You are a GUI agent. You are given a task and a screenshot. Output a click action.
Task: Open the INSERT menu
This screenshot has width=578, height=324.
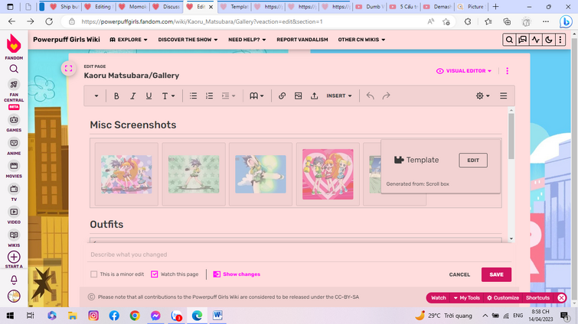coord(339,96)
